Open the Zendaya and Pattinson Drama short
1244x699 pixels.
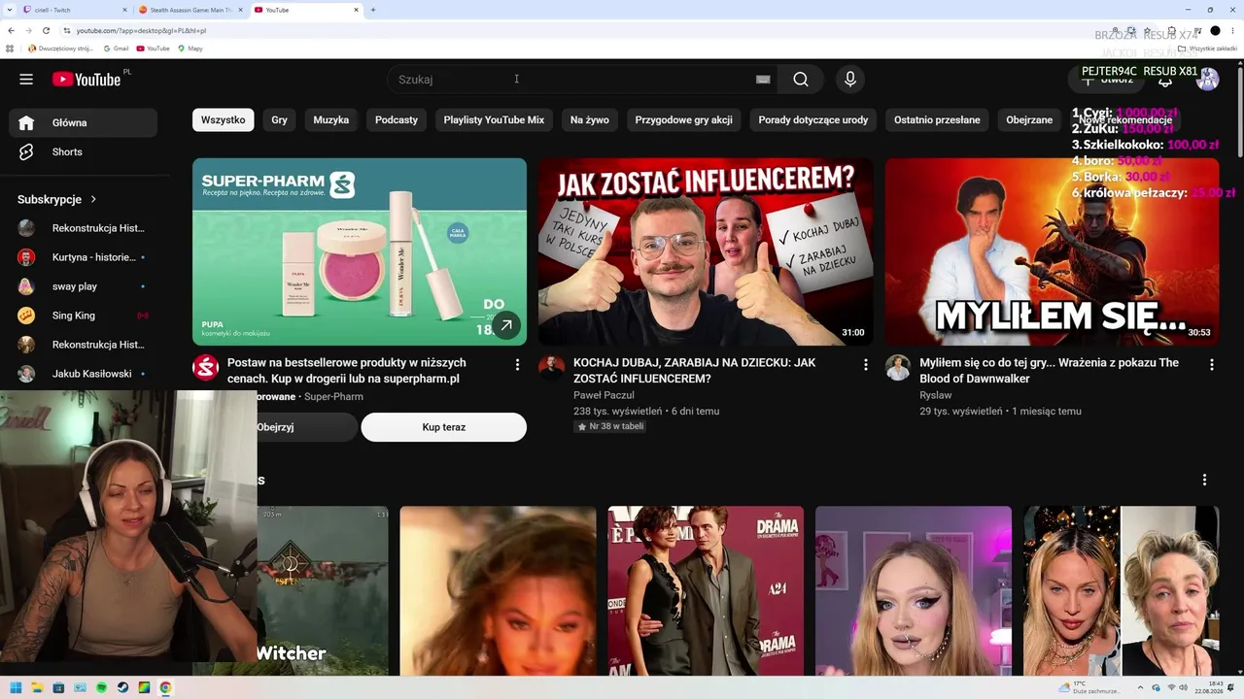tap(706, 591)
